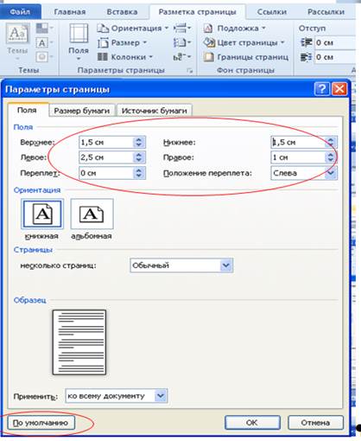Adjust the Правое margin spinner arrows

click(x=331, y=157)
